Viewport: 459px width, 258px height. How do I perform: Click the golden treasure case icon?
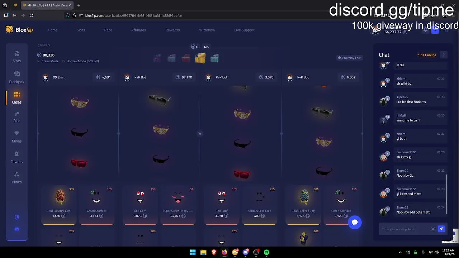pos(200,58)
